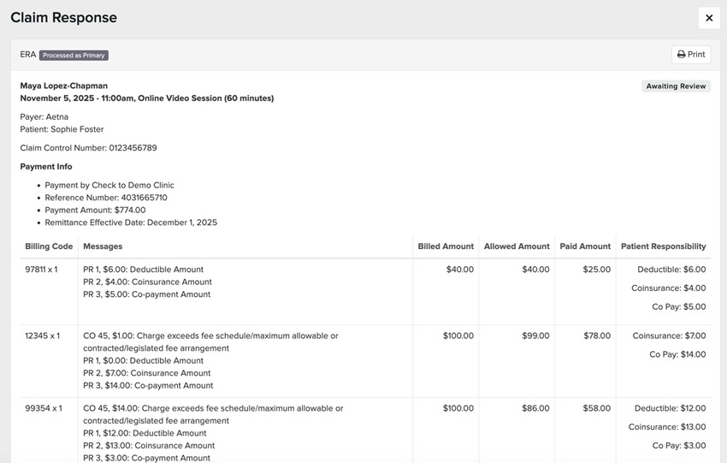Click the Processed as Primary badge

point(74,56)
